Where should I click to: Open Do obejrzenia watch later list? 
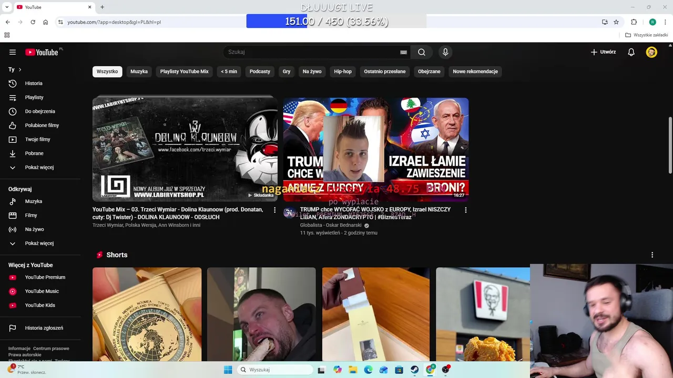point(40,111)
